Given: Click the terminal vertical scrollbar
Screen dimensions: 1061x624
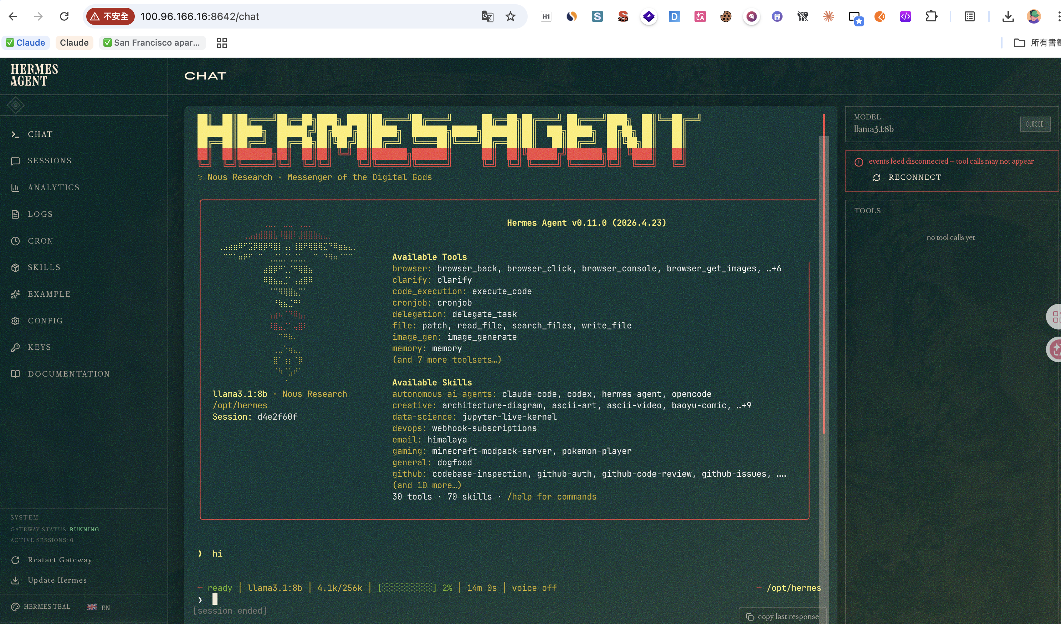Looking at the screenshot, I should [x=824, y=295].
